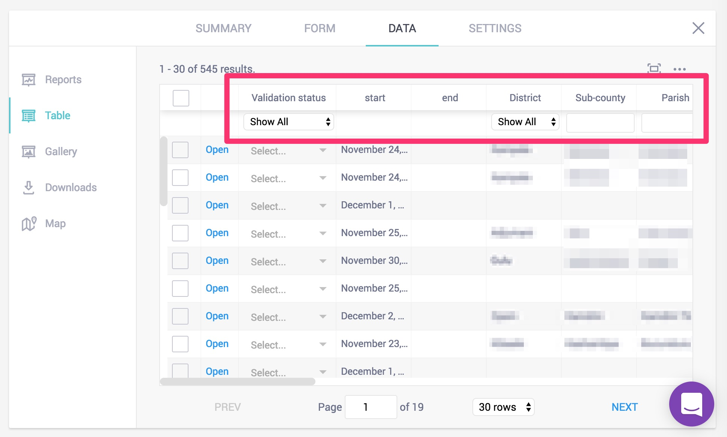Select the Table view icon
727x437 pixels.
click(x=29, y=116)
